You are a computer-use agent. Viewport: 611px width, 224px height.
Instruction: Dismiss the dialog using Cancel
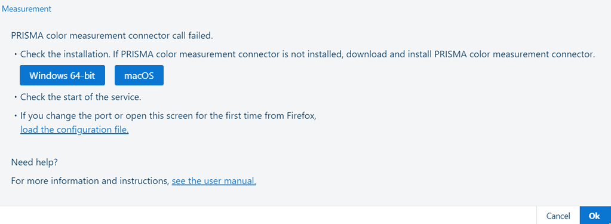point(558,216)
